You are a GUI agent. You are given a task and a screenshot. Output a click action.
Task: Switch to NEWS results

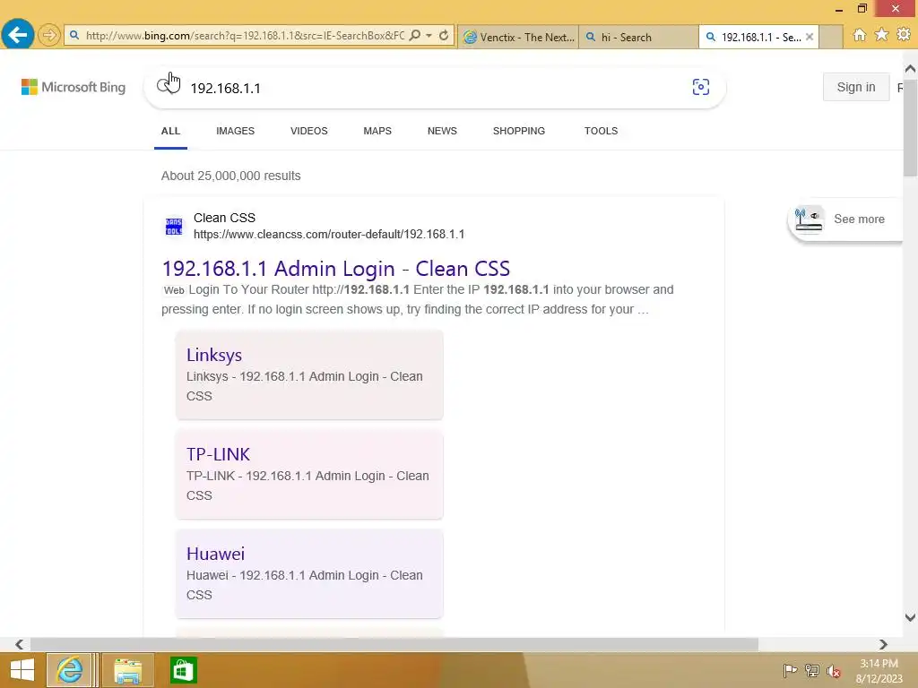[442, 131]
